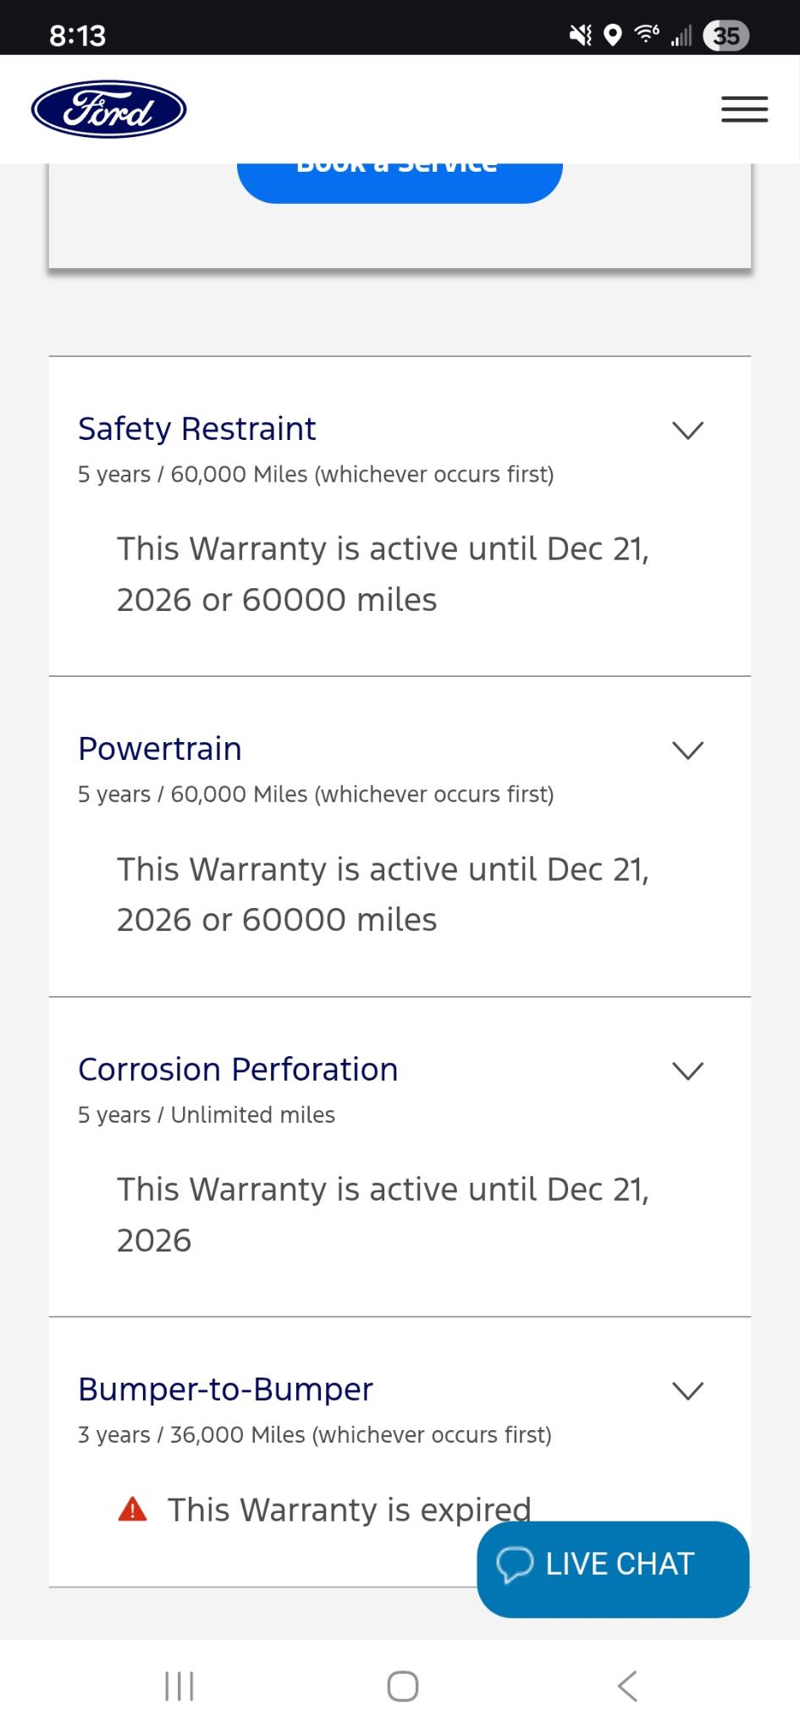Tap the muted sound status icon

pos(581,36)
